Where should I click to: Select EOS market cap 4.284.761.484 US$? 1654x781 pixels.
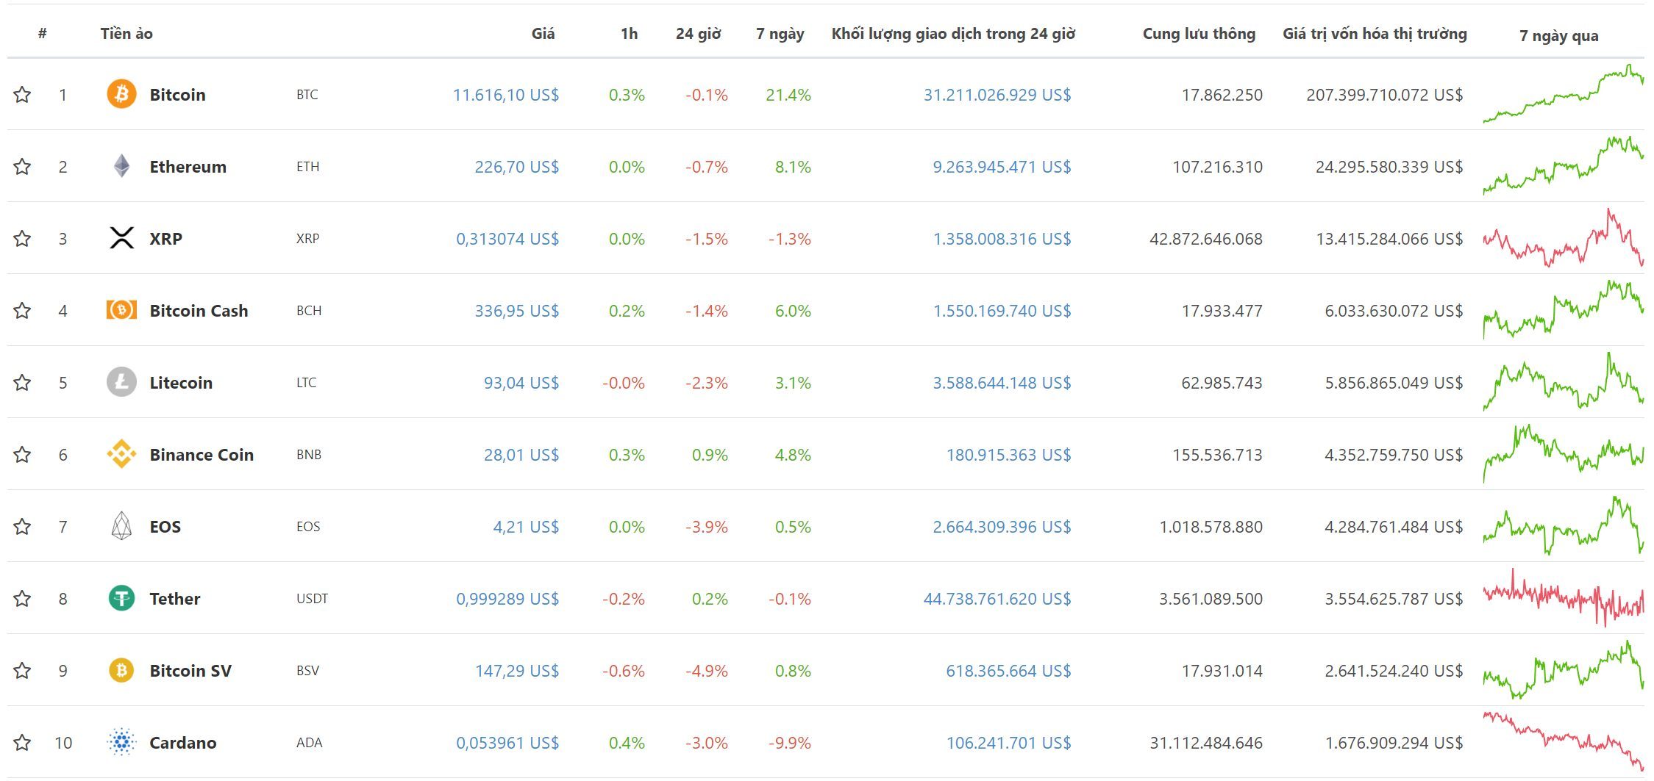coord(1394,526)
